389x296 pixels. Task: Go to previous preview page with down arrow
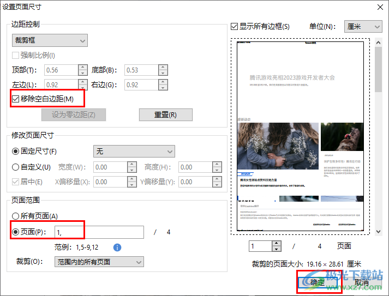tap(277, 249)
